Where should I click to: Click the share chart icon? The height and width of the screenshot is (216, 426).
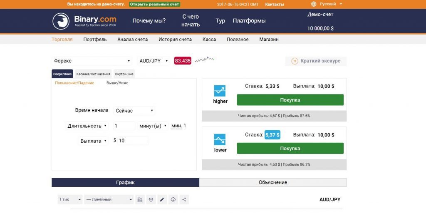184,200
